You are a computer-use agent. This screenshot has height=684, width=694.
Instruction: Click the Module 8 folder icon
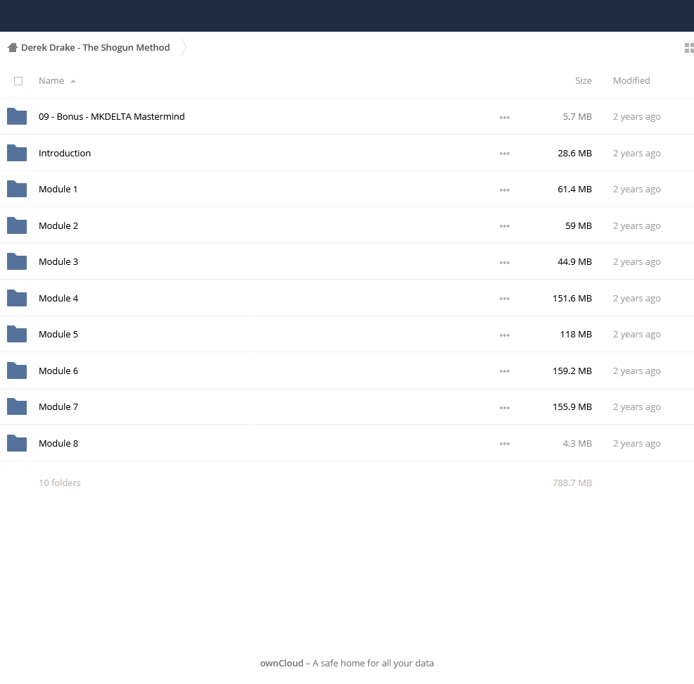[x=17, y=444]
